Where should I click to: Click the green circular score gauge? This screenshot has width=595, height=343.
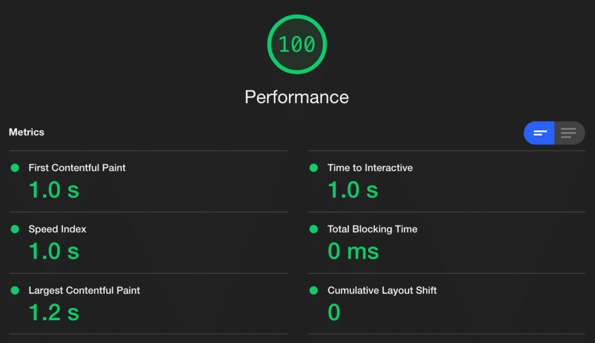tap(296, 44)
